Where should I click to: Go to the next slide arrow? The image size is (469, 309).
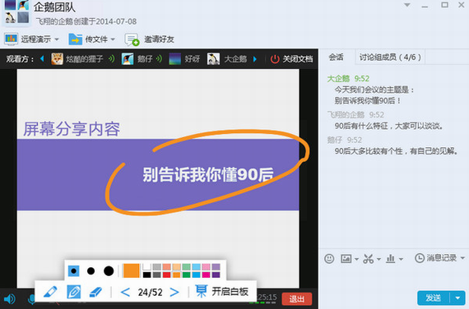(174, 292)
